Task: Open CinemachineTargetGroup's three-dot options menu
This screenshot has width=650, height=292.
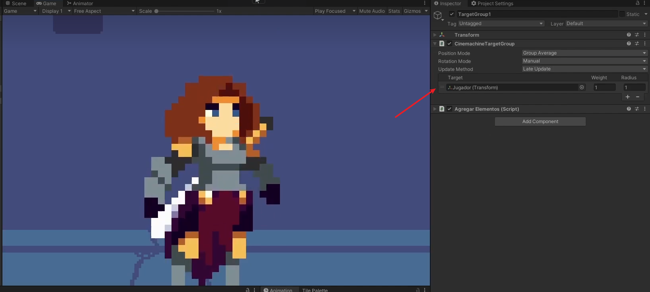Action: coord(645,43)
